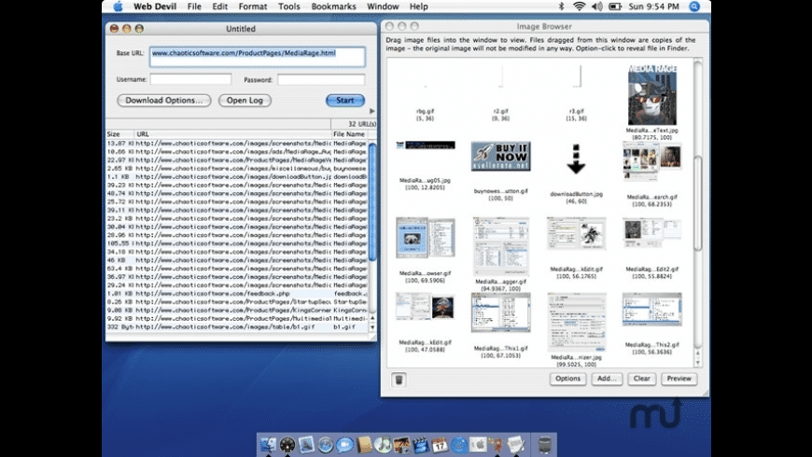
Task: Open iChat from the dock
Action: (x=344, y=446)
